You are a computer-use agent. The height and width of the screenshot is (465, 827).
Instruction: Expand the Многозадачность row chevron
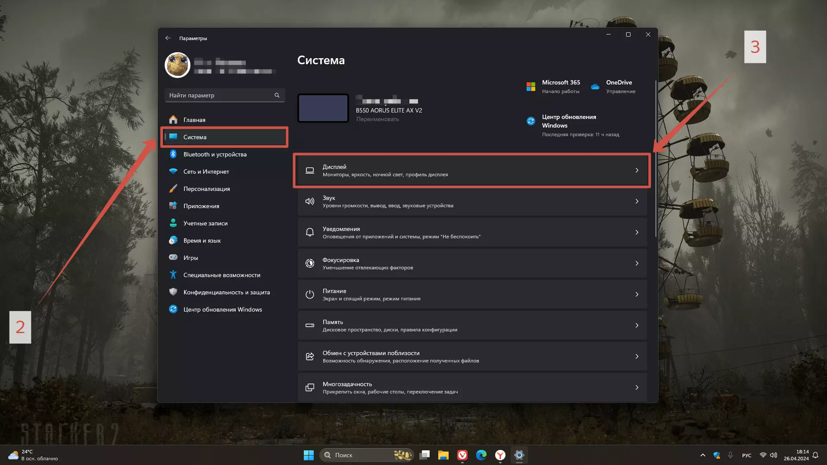637,387
